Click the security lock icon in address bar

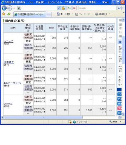pos(63,8)
